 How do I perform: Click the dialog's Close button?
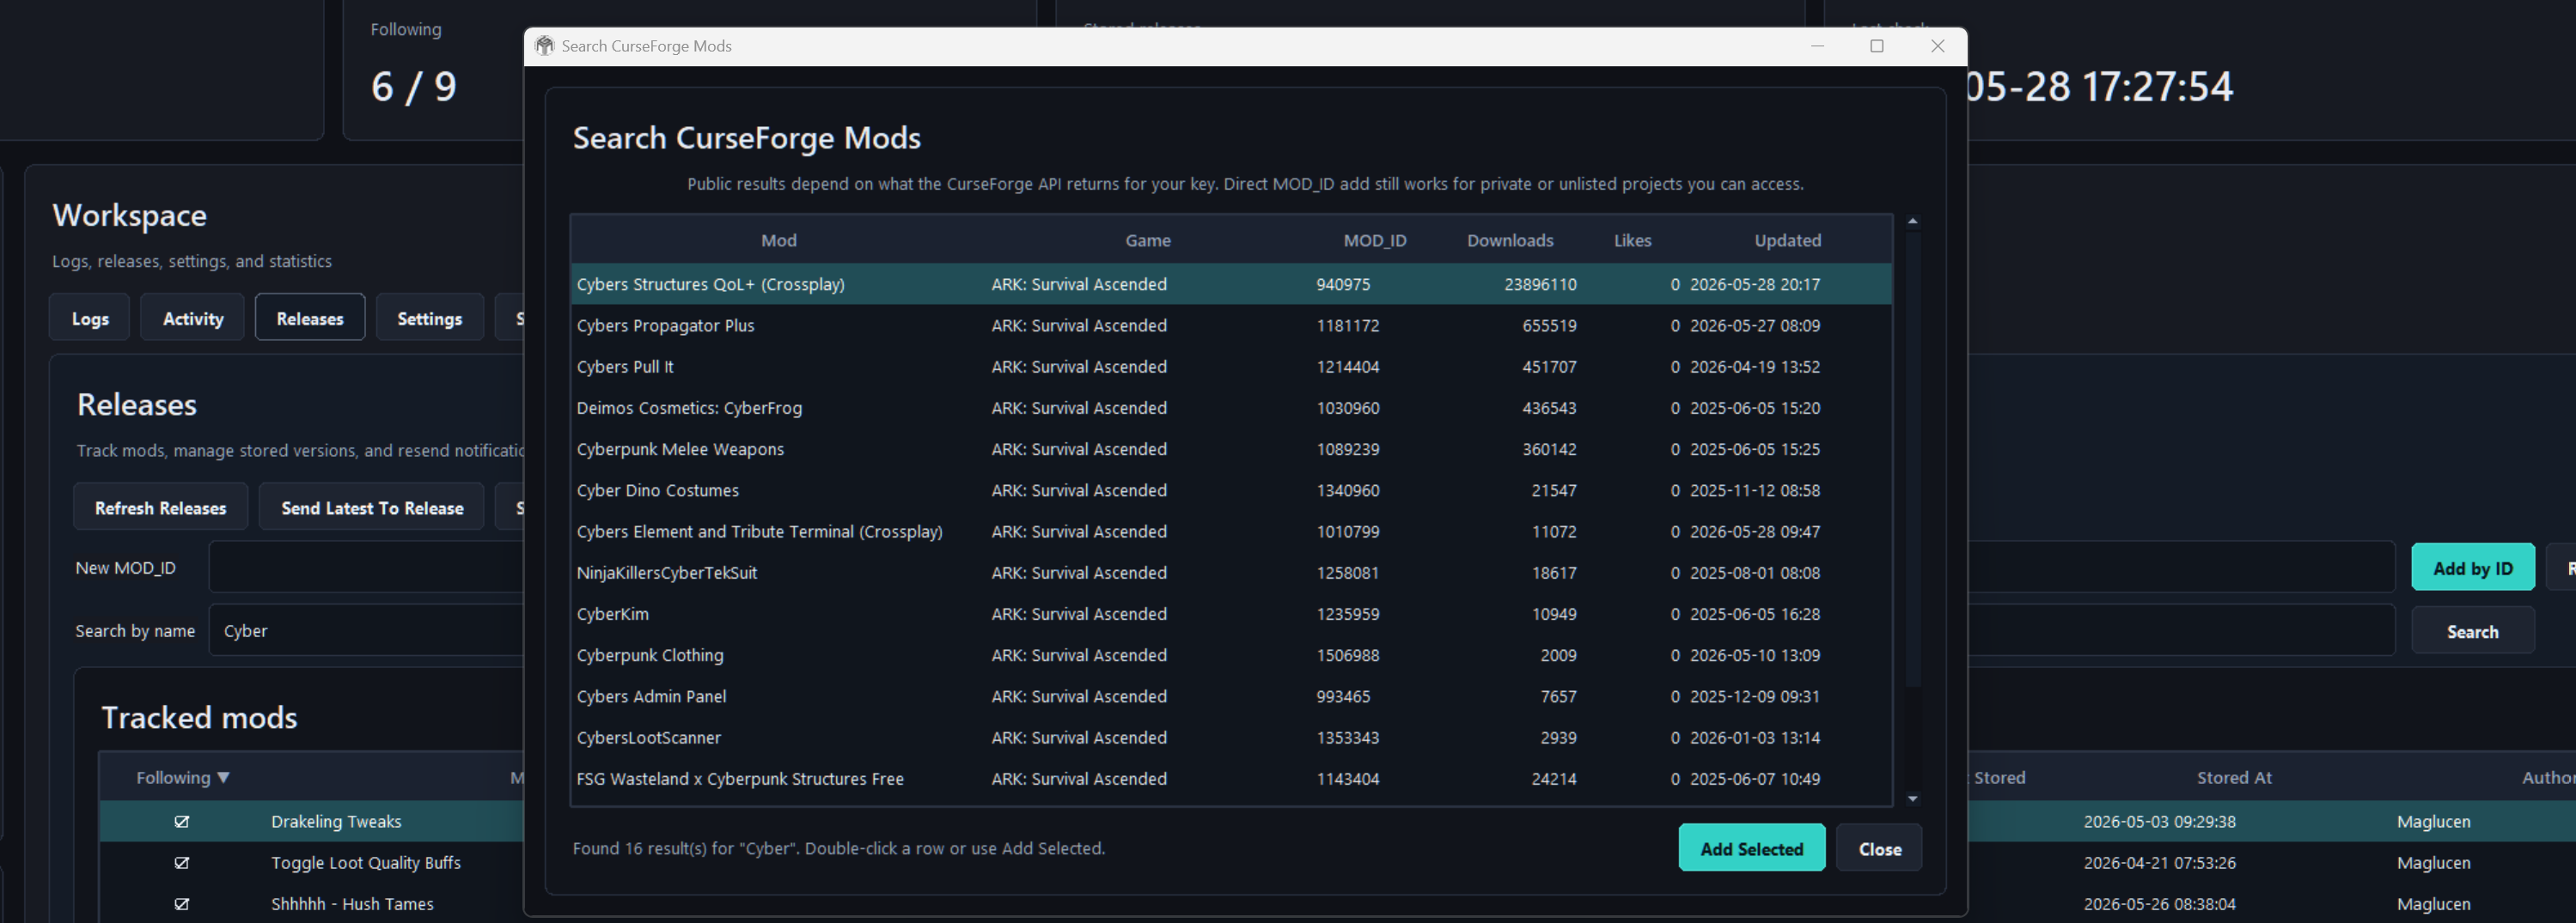point(1879,848)
